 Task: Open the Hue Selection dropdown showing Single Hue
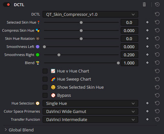click(90, 103)
